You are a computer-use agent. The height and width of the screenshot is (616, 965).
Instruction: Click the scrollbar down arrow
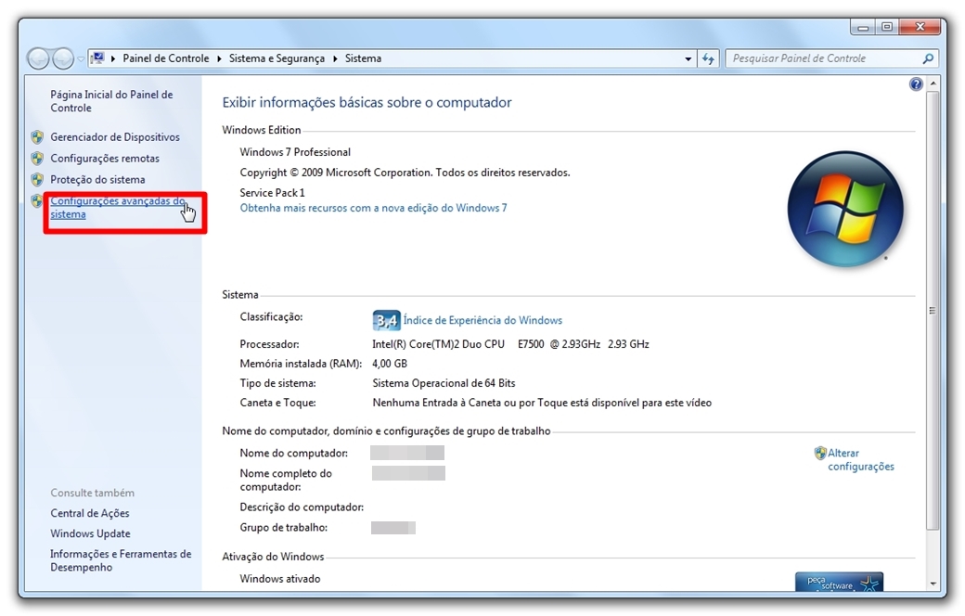pos(933,584)
